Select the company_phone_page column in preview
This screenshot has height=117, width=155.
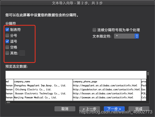[x=85, y=82]
